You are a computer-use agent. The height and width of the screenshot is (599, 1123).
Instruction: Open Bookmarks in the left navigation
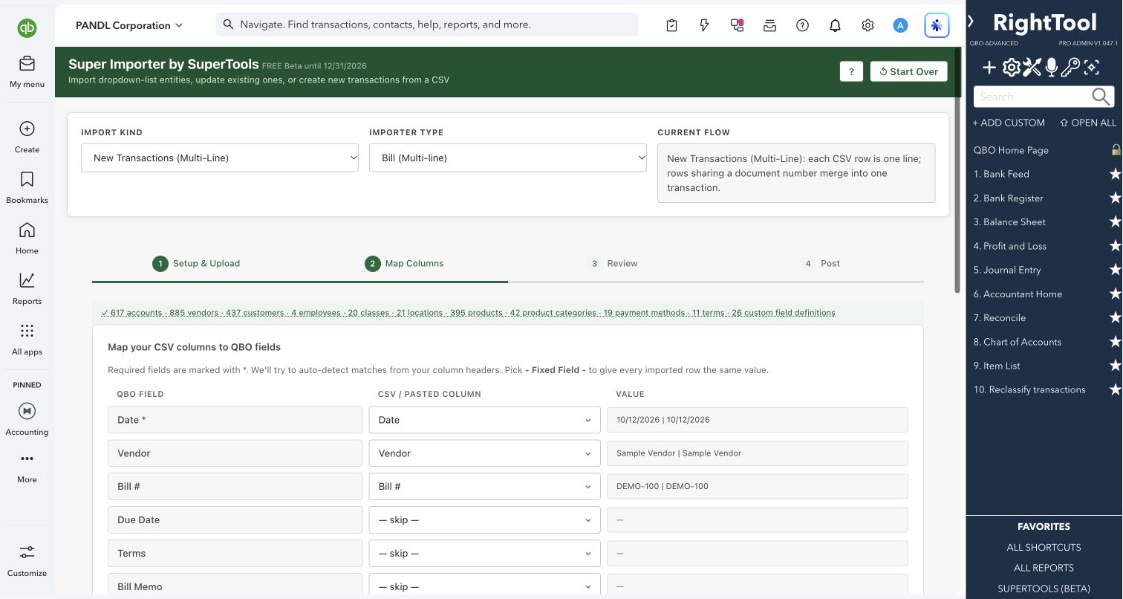tap(27, 187)
